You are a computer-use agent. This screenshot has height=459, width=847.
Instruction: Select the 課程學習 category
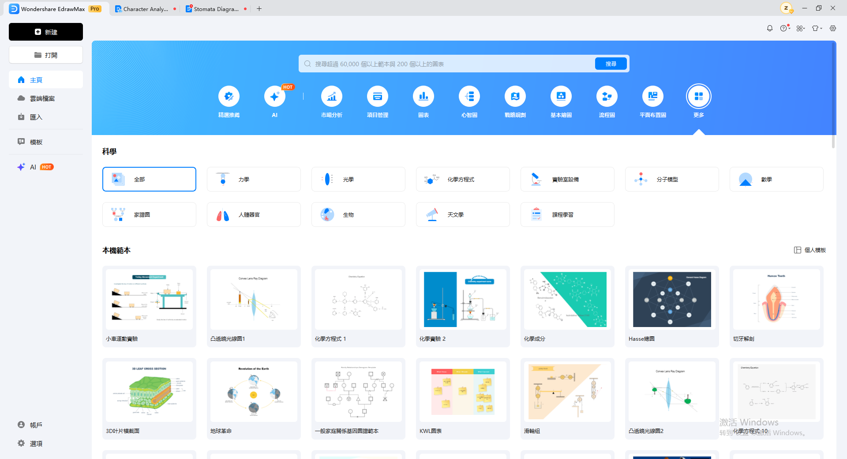coord(567,214)
